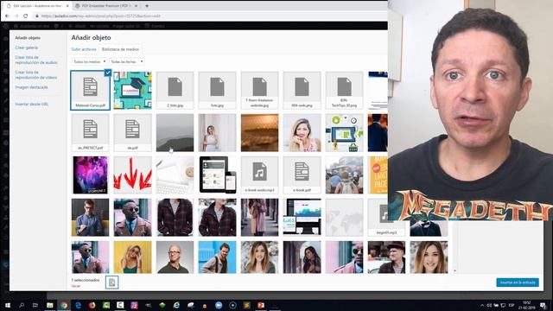Open Firefox from the taskbar
The height and width of the screenshot is (311, 553).
tap(92, 305)
